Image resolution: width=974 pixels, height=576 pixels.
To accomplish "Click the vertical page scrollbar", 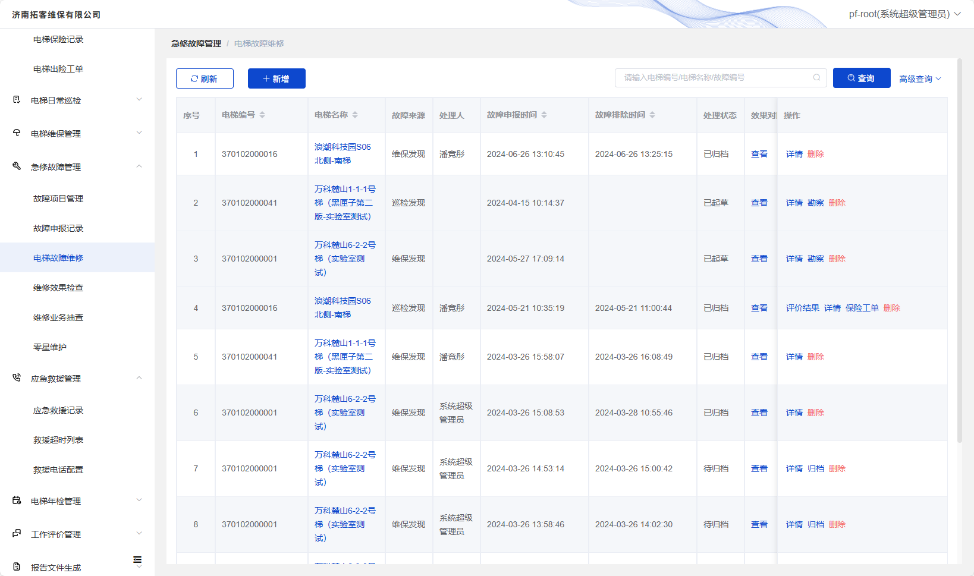I will [x=959, y=250].
